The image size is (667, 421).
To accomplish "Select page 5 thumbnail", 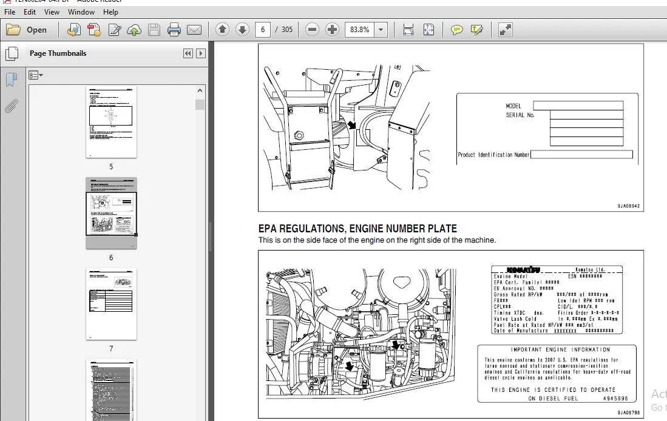I will (x=111, y=123).
